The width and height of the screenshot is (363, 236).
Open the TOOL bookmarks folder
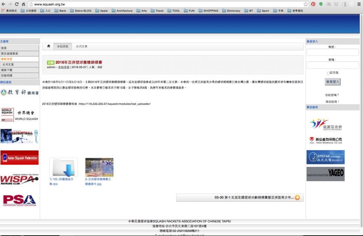(173, 10)
